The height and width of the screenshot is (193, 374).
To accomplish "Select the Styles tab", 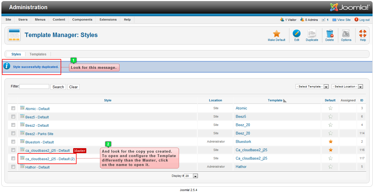I will click(x=16, y=54).
